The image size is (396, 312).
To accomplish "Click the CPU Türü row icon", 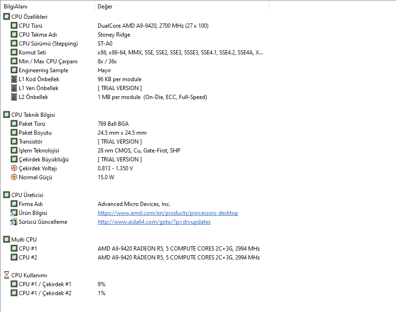I will point(14,26).
